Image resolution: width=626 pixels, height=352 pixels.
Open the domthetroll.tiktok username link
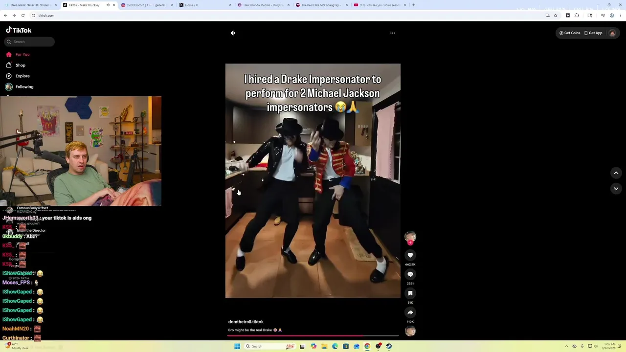246,322
